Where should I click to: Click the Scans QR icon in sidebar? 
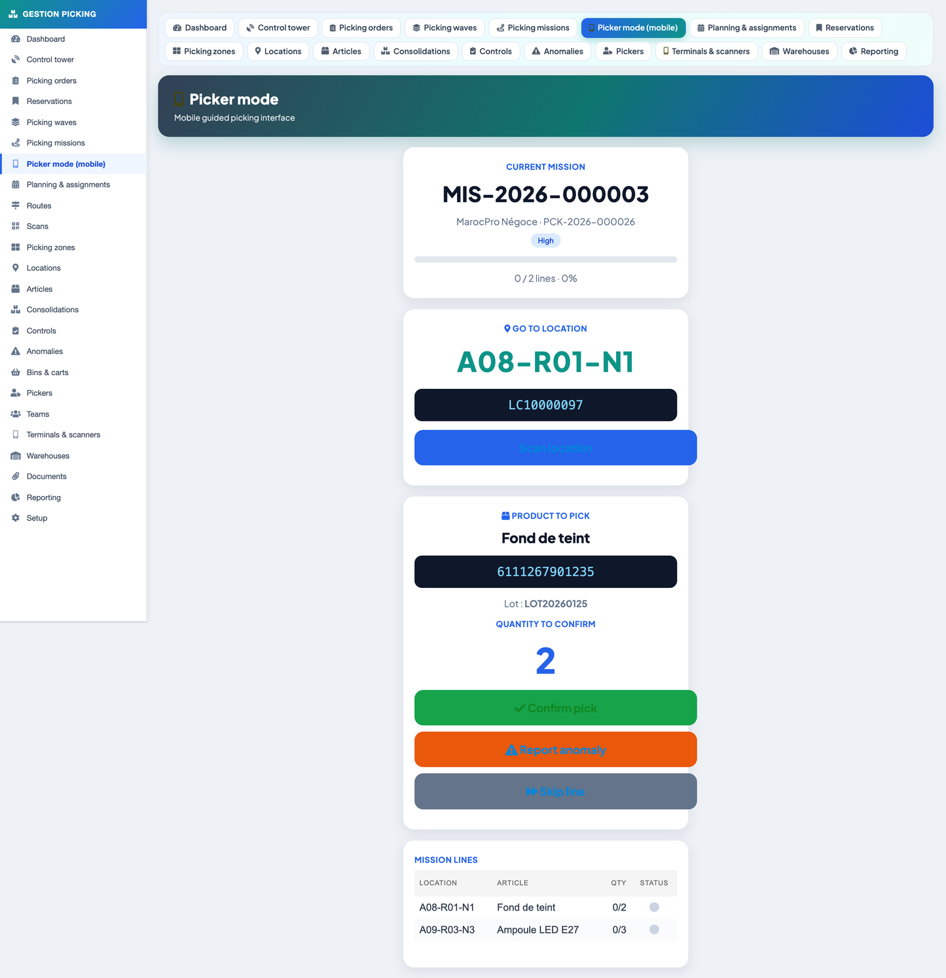click(x=16, y=226)
